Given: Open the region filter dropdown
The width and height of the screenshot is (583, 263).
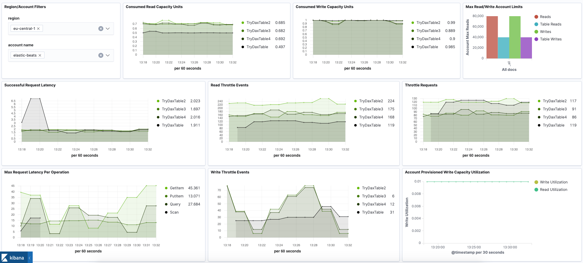Looking at the screenshot, I should click(x=108, y=29).
